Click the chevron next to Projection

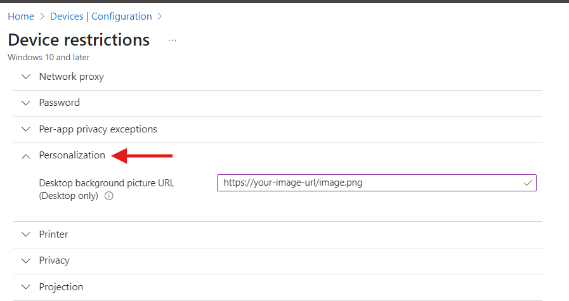pos(25,287)
